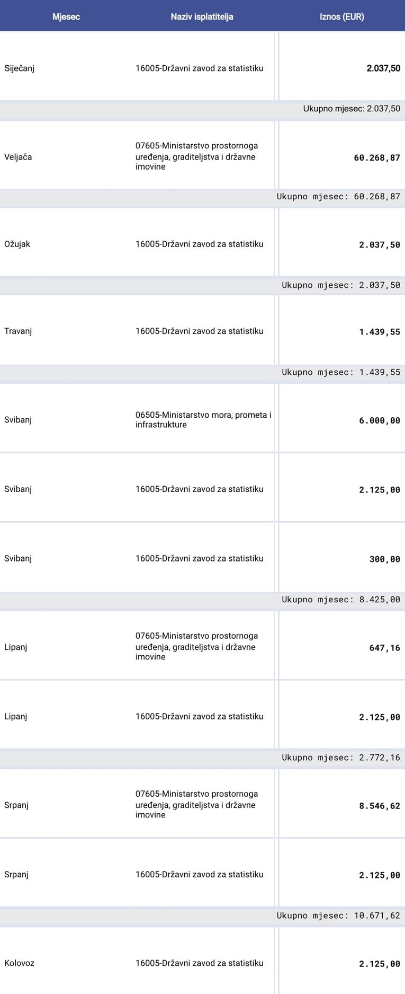
Task: Select the Veljača row amount cell 60.268,87
Action: click(x=377, y=157)
